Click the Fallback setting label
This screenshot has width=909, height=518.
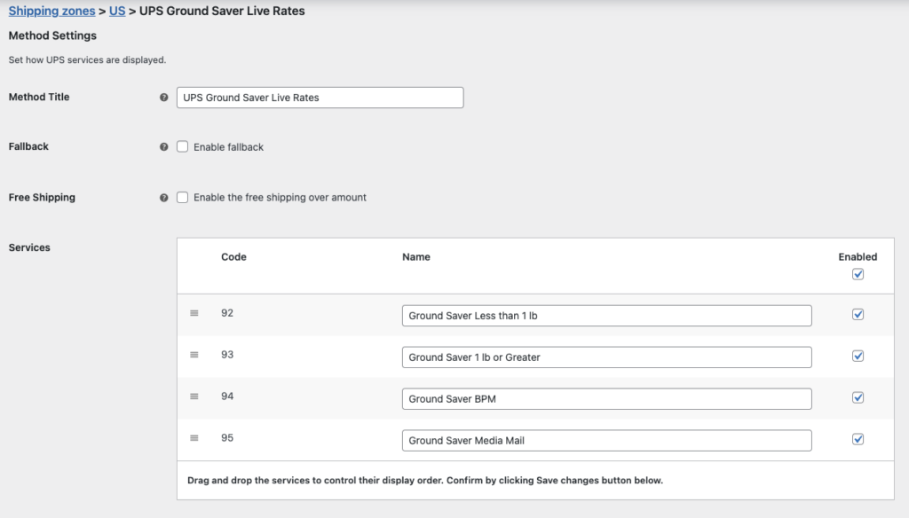(28, 146)
